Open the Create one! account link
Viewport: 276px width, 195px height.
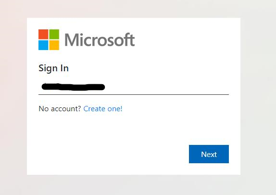pyautogui.click(x=103, y=109)
